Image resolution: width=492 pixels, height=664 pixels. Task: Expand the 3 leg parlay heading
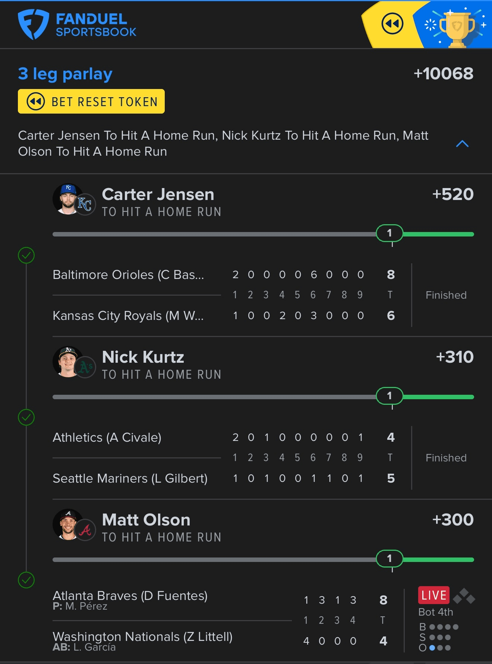[x=65, y=74]
